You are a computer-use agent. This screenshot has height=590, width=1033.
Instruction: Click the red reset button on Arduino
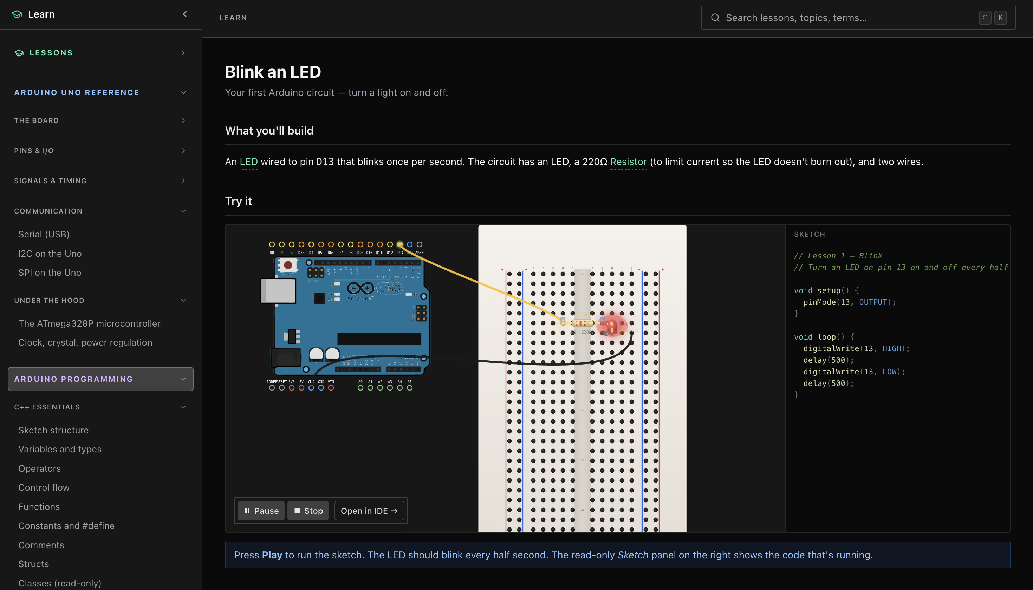click(288, 265)
